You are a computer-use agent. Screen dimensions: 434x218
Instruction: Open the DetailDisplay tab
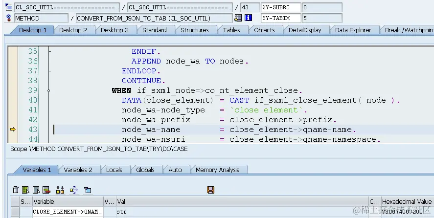click(305, 30)
